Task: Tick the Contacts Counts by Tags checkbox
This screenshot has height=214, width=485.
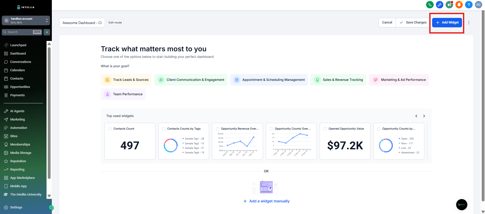Action: (164, 129)
